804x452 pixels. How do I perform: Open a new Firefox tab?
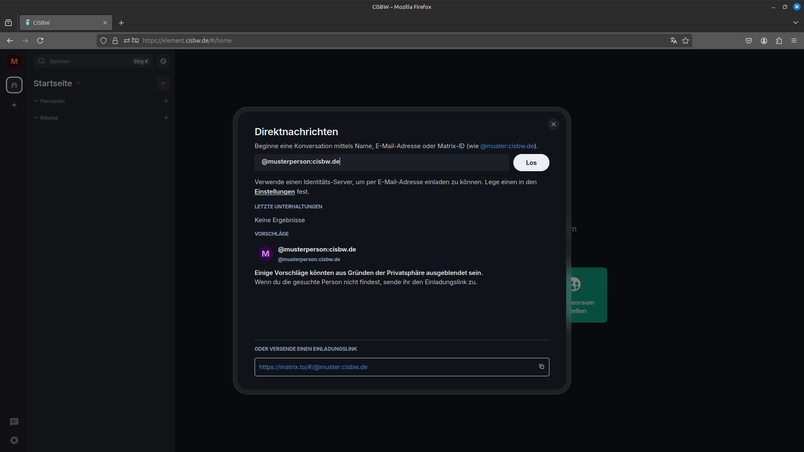121,23
